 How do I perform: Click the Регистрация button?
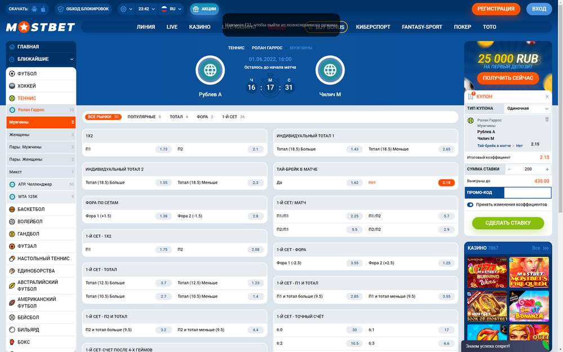click(496, 9)
